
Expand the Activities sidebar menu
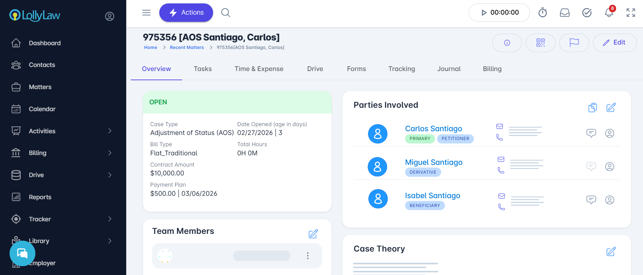(x=110, y=131)
